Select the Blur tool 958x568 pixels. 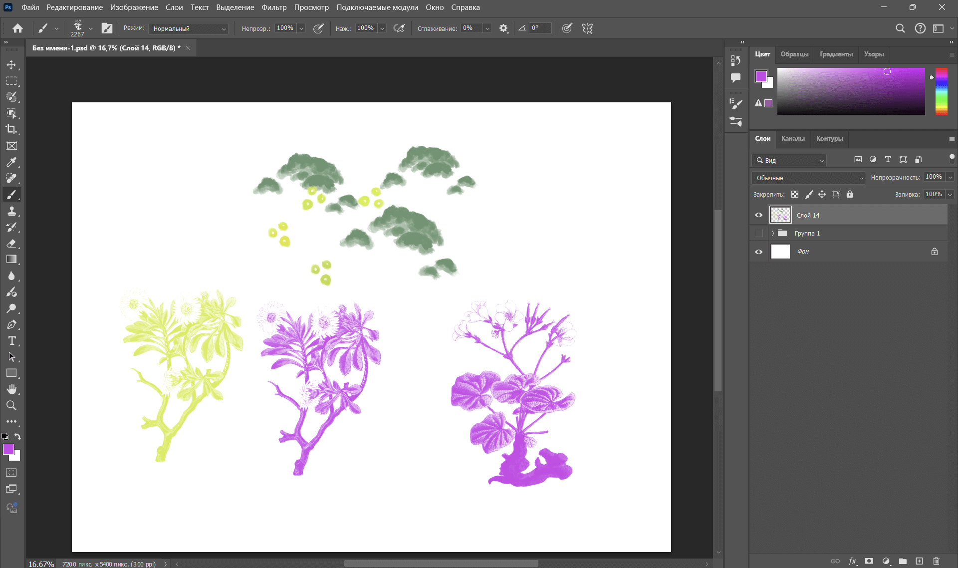coord(11,276)
